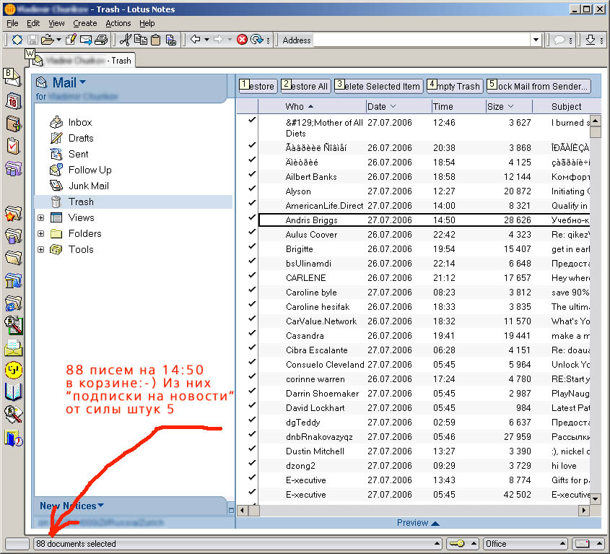Open the yellow Sametime smiley sidebar icon
Screen dimensions: 610x554
tap(13, 370)
